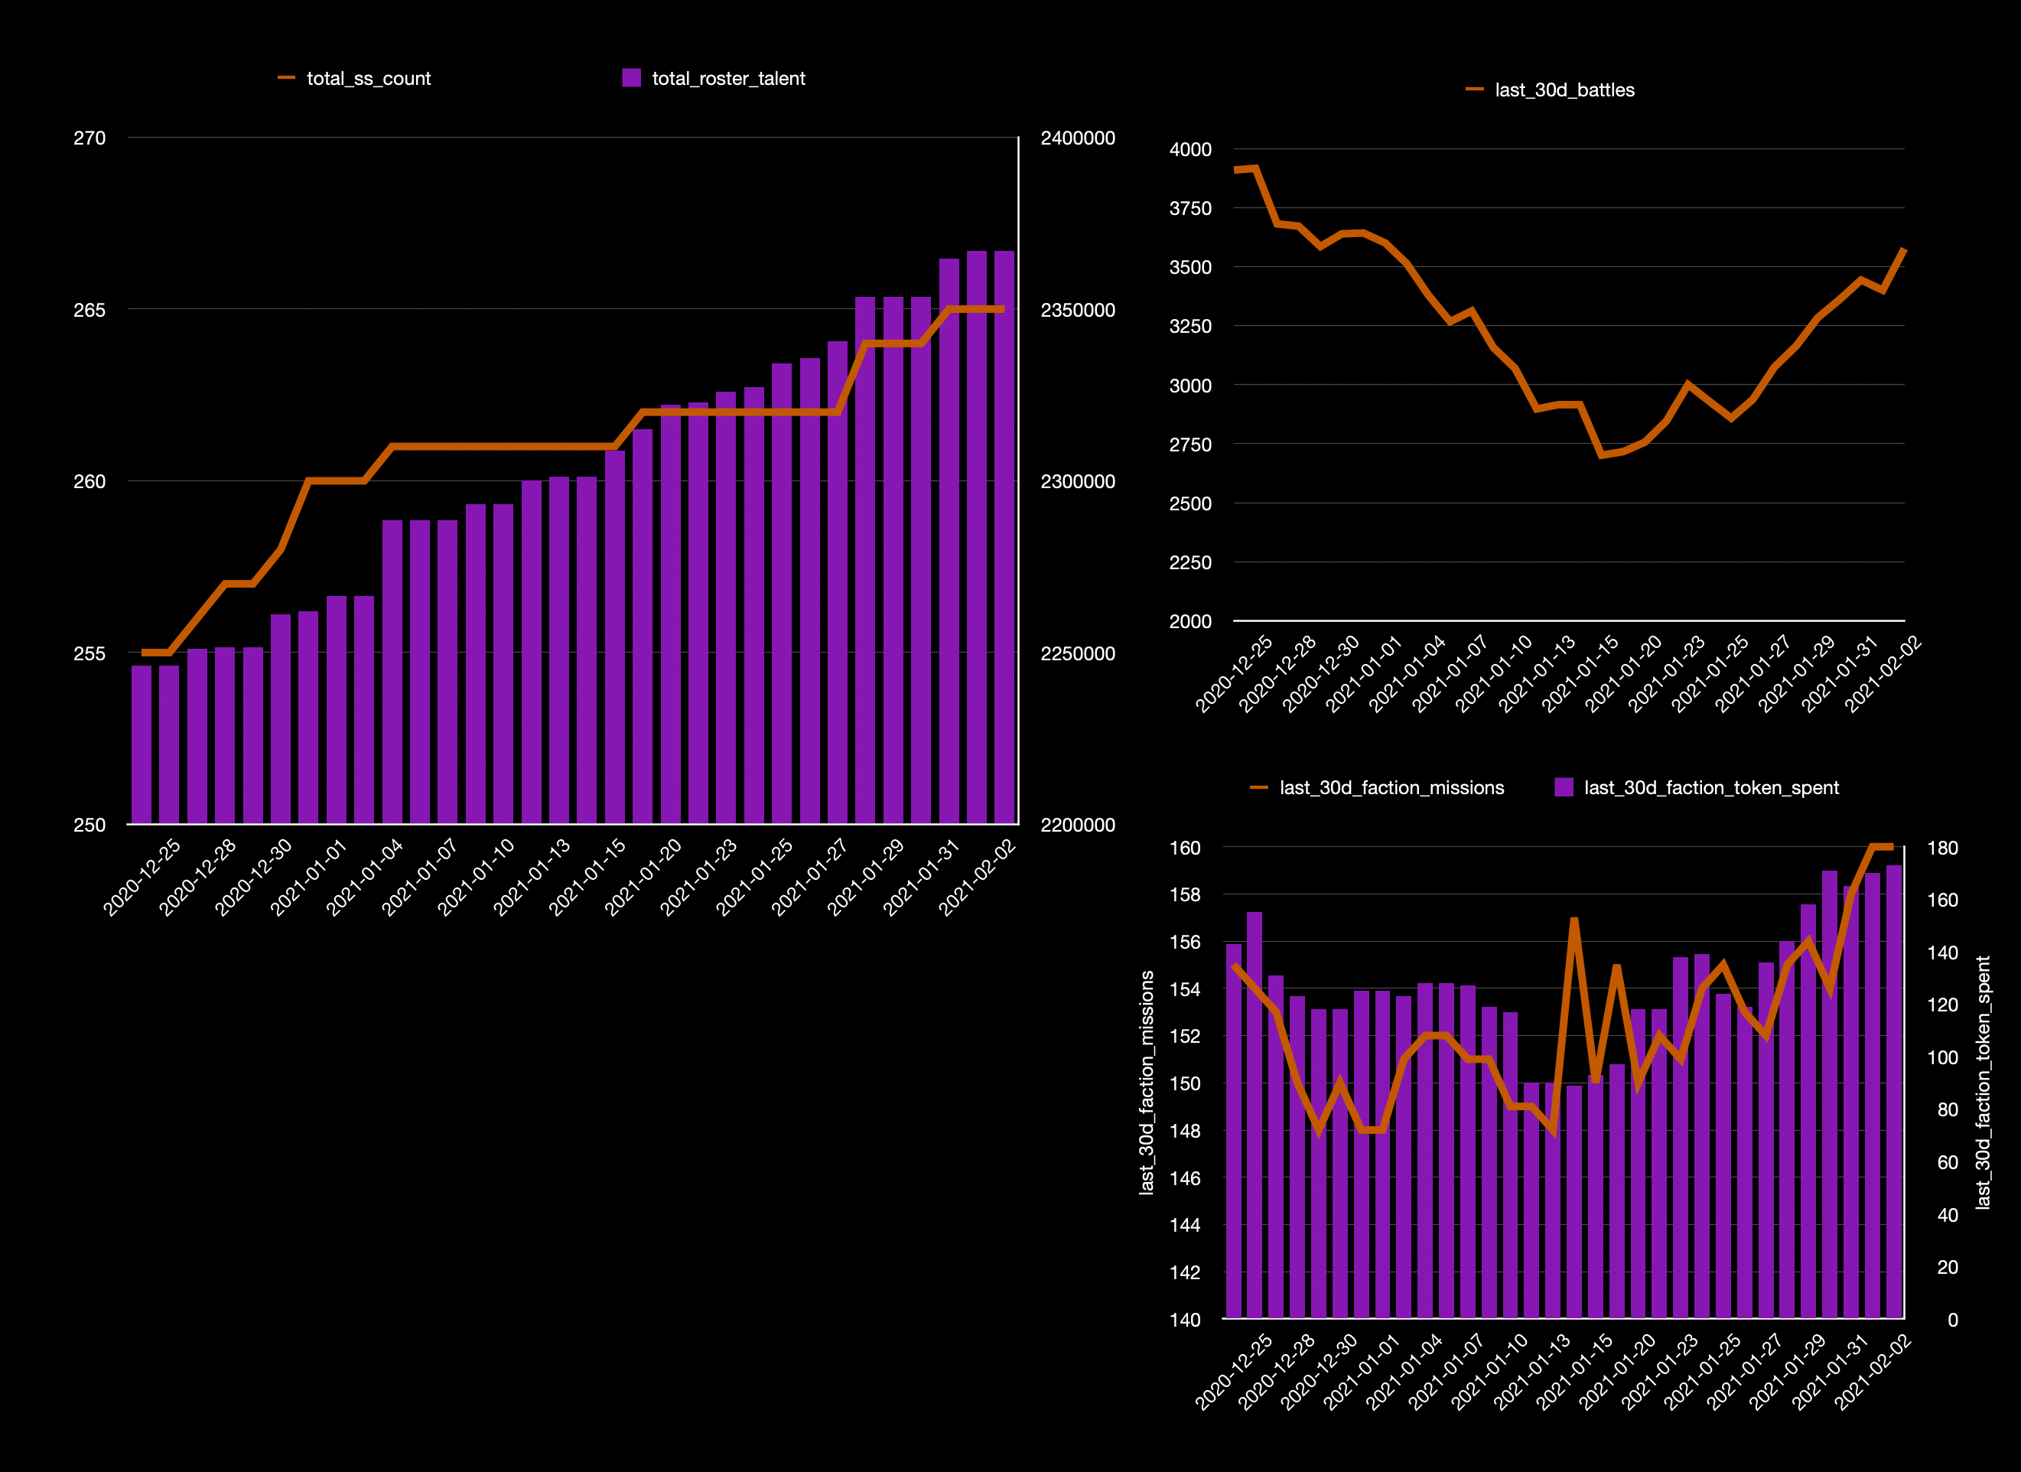Click the 2200000 roster talent axis value
Viewport: 2021px width, 1472px height.
tap(1079, 825)
